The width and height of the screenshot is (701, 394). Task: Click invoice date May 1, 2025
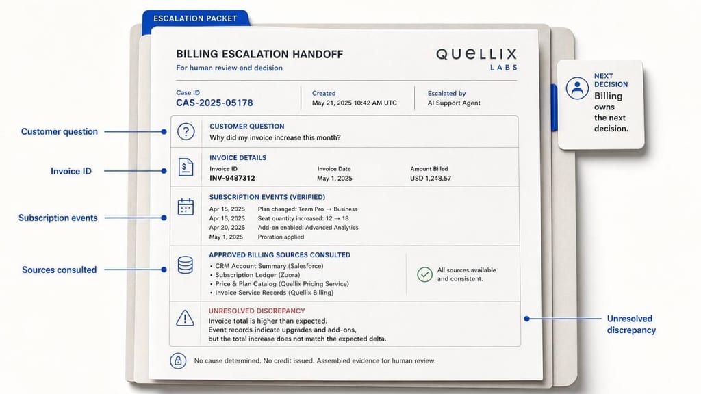[x=334, y=179]
